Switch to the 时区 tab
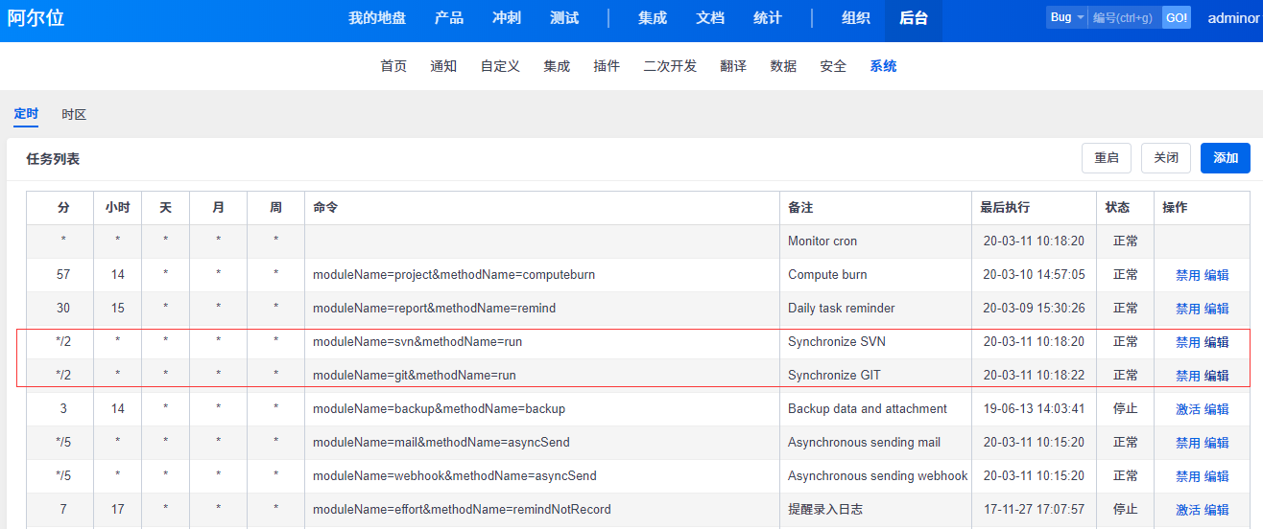The width and height of the screenshot is (1263, 529). click(74, 114)
